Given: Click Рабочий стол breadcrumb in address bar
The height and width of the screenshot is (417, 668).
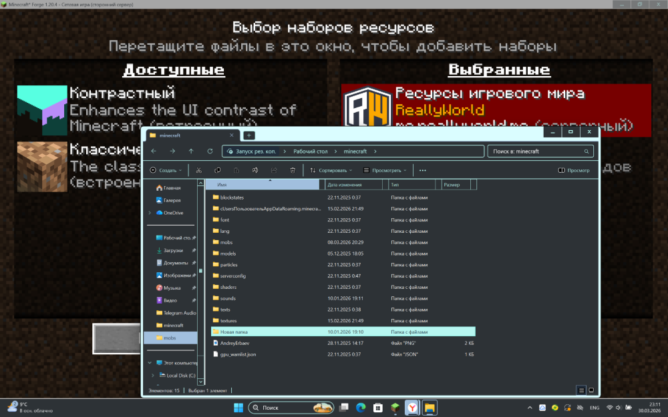Looking at the screenshot, I should [310, 151].
